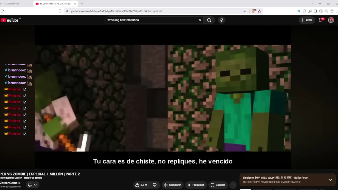This screenshot has width=338, height=190.
Task: Expand the tab search dropdown arrow
Action: coord(313,4)
